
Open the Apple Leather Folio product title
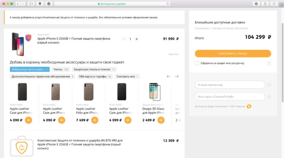pyautogui.click(x=87, y=111)
